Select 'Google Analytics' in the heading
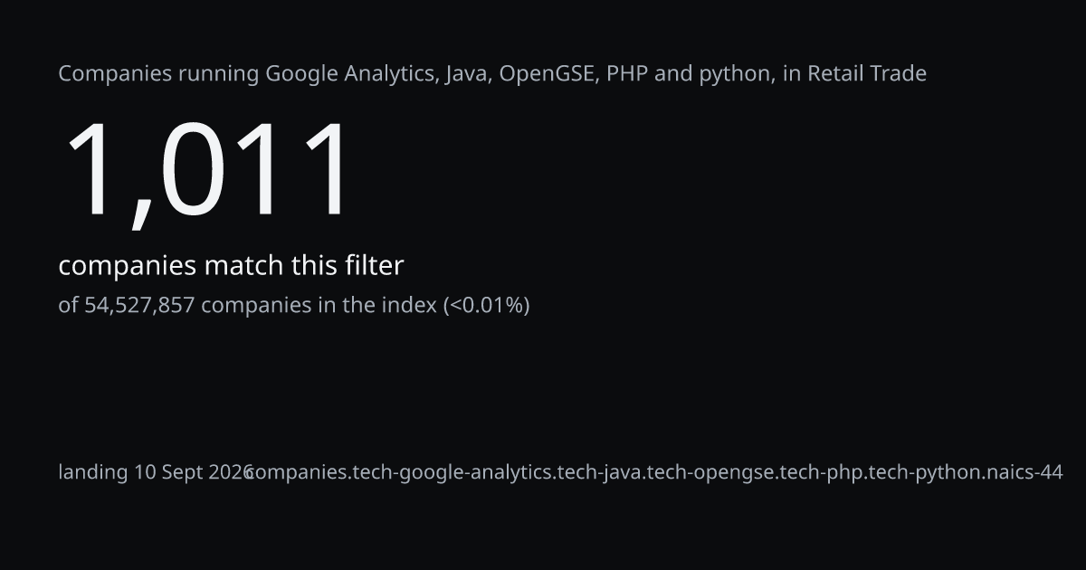The width and height of the screenshot is (1086, 570). 352,74
